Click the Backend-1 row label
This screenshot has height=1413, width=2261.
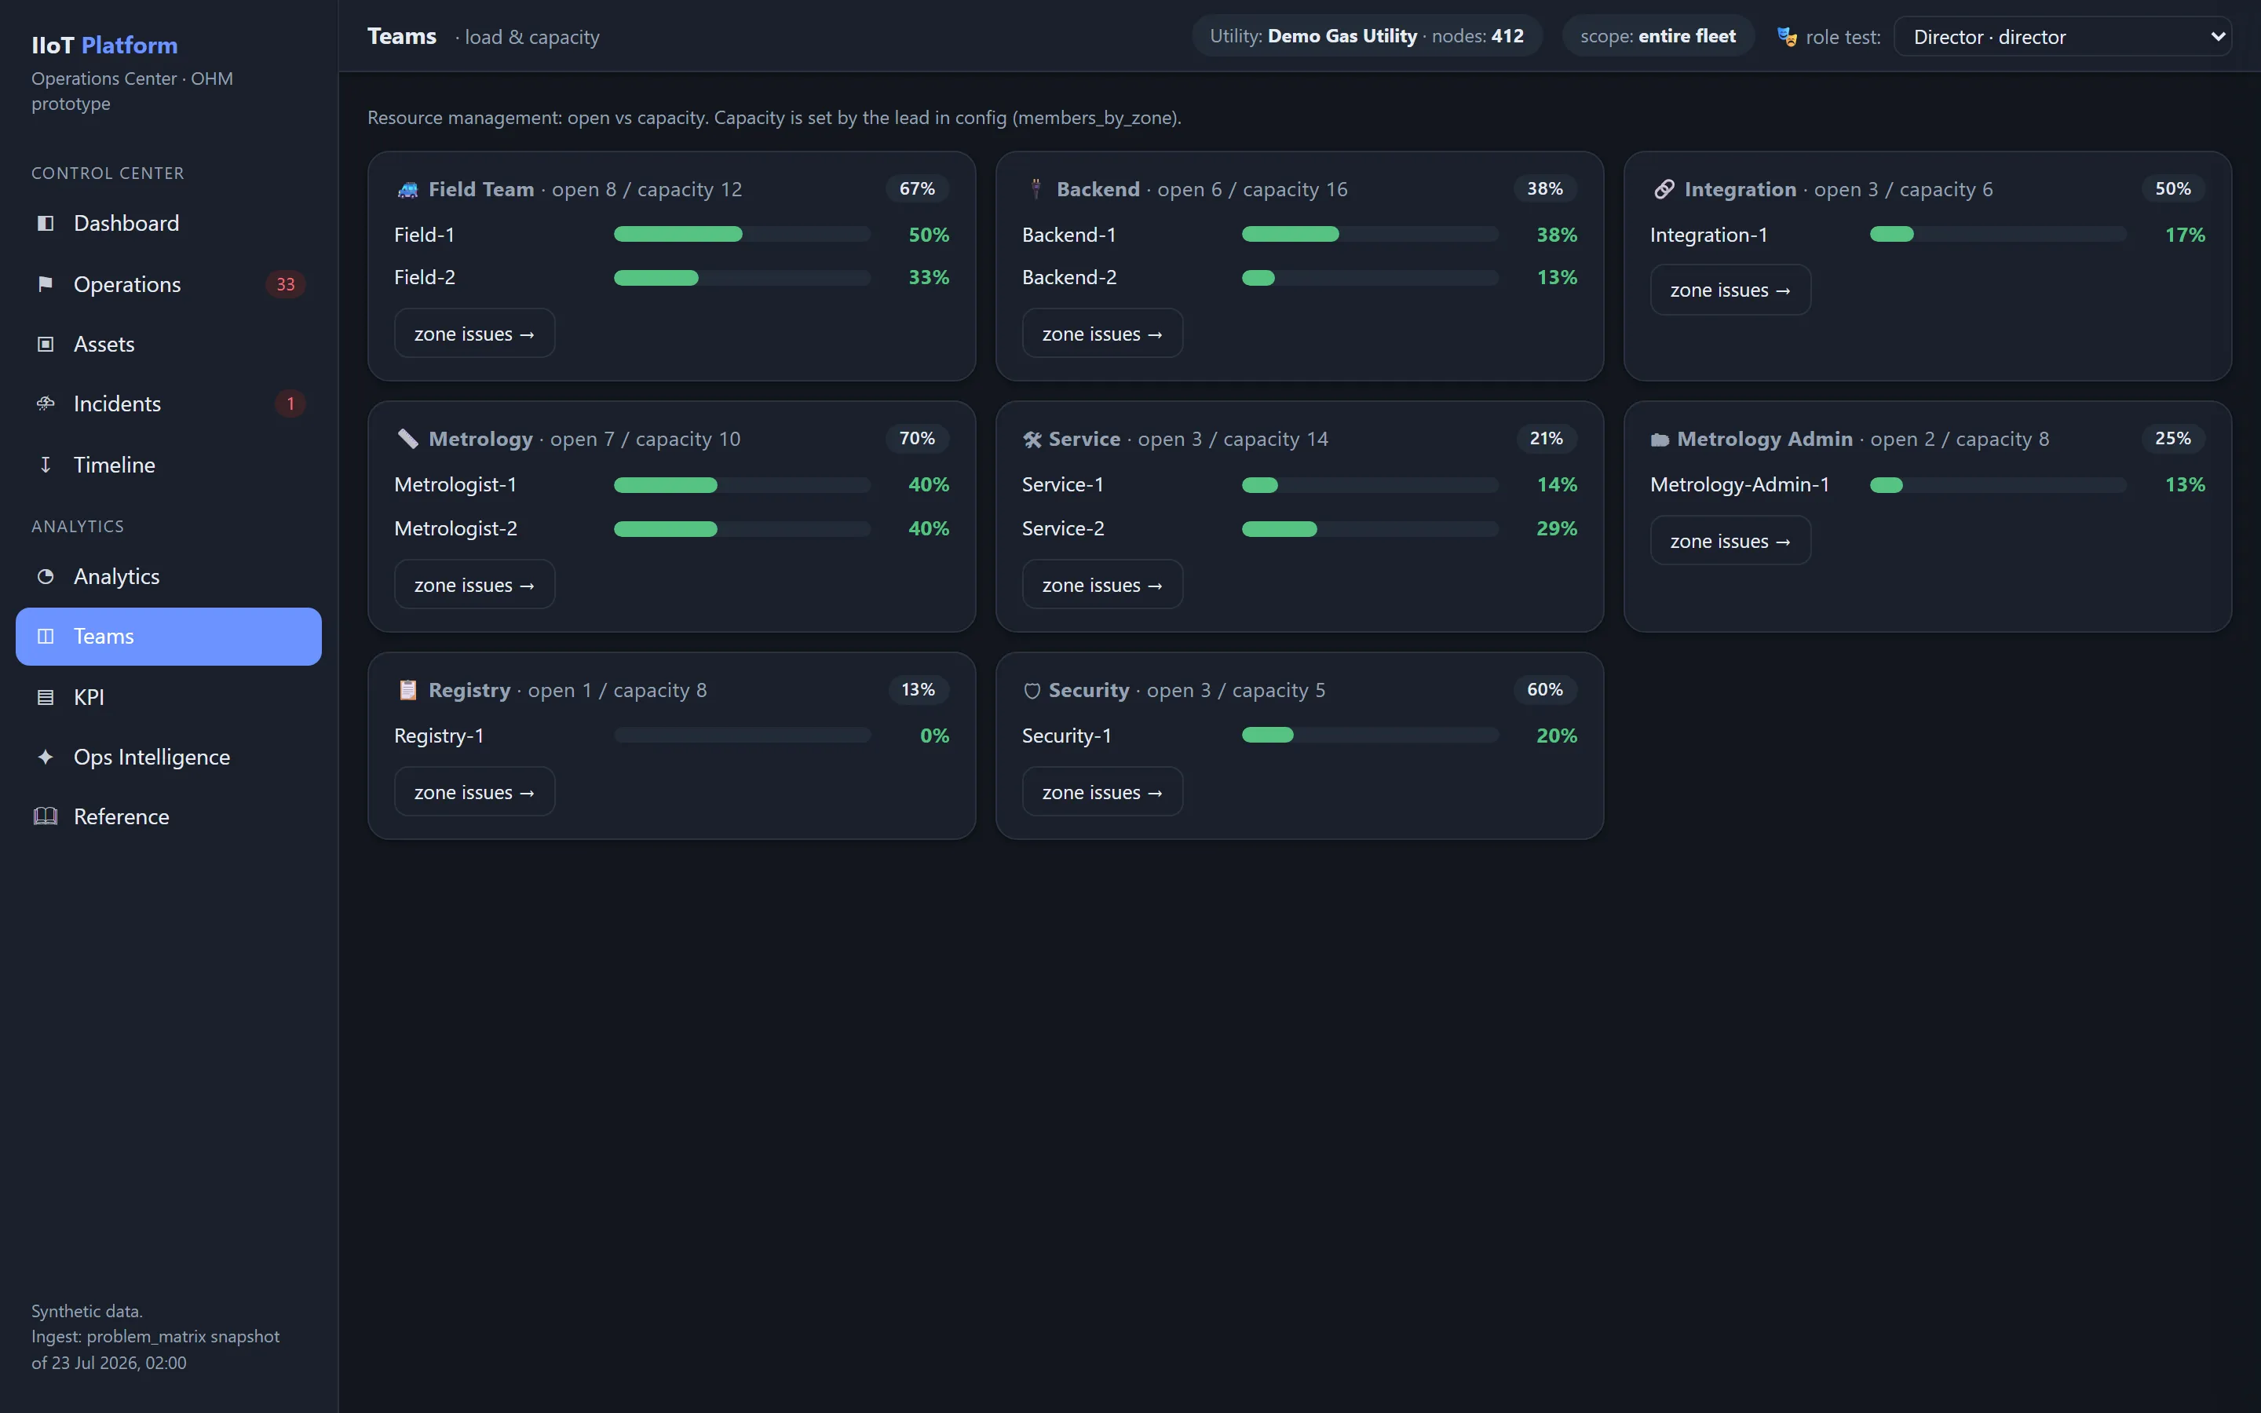click(1068, 235)
